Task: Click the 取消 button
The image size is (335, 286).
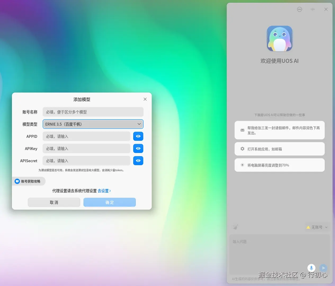Action: click(x=54, y=202)
